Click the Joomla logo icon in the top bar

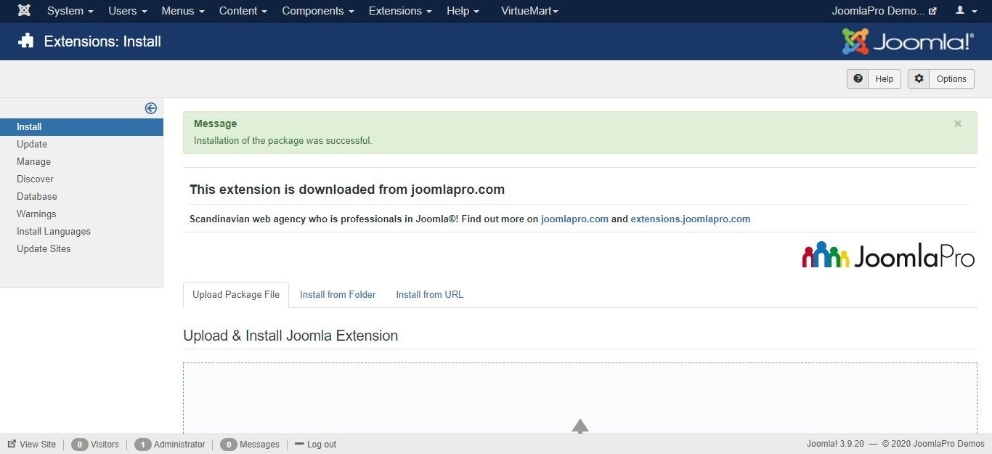pos(24,11)
